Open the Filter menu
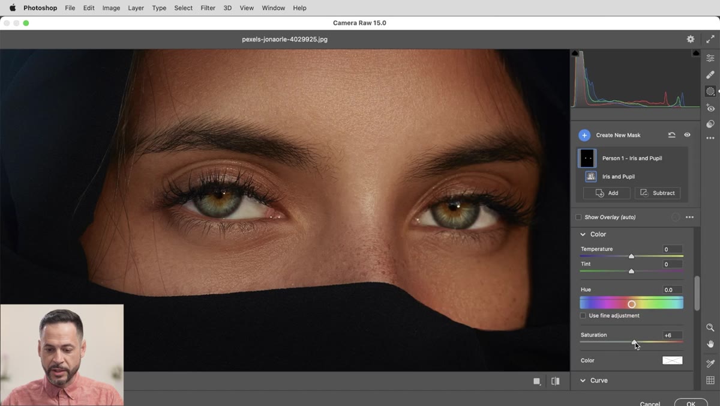The image size is (720, 406). [x=208, y=8]
